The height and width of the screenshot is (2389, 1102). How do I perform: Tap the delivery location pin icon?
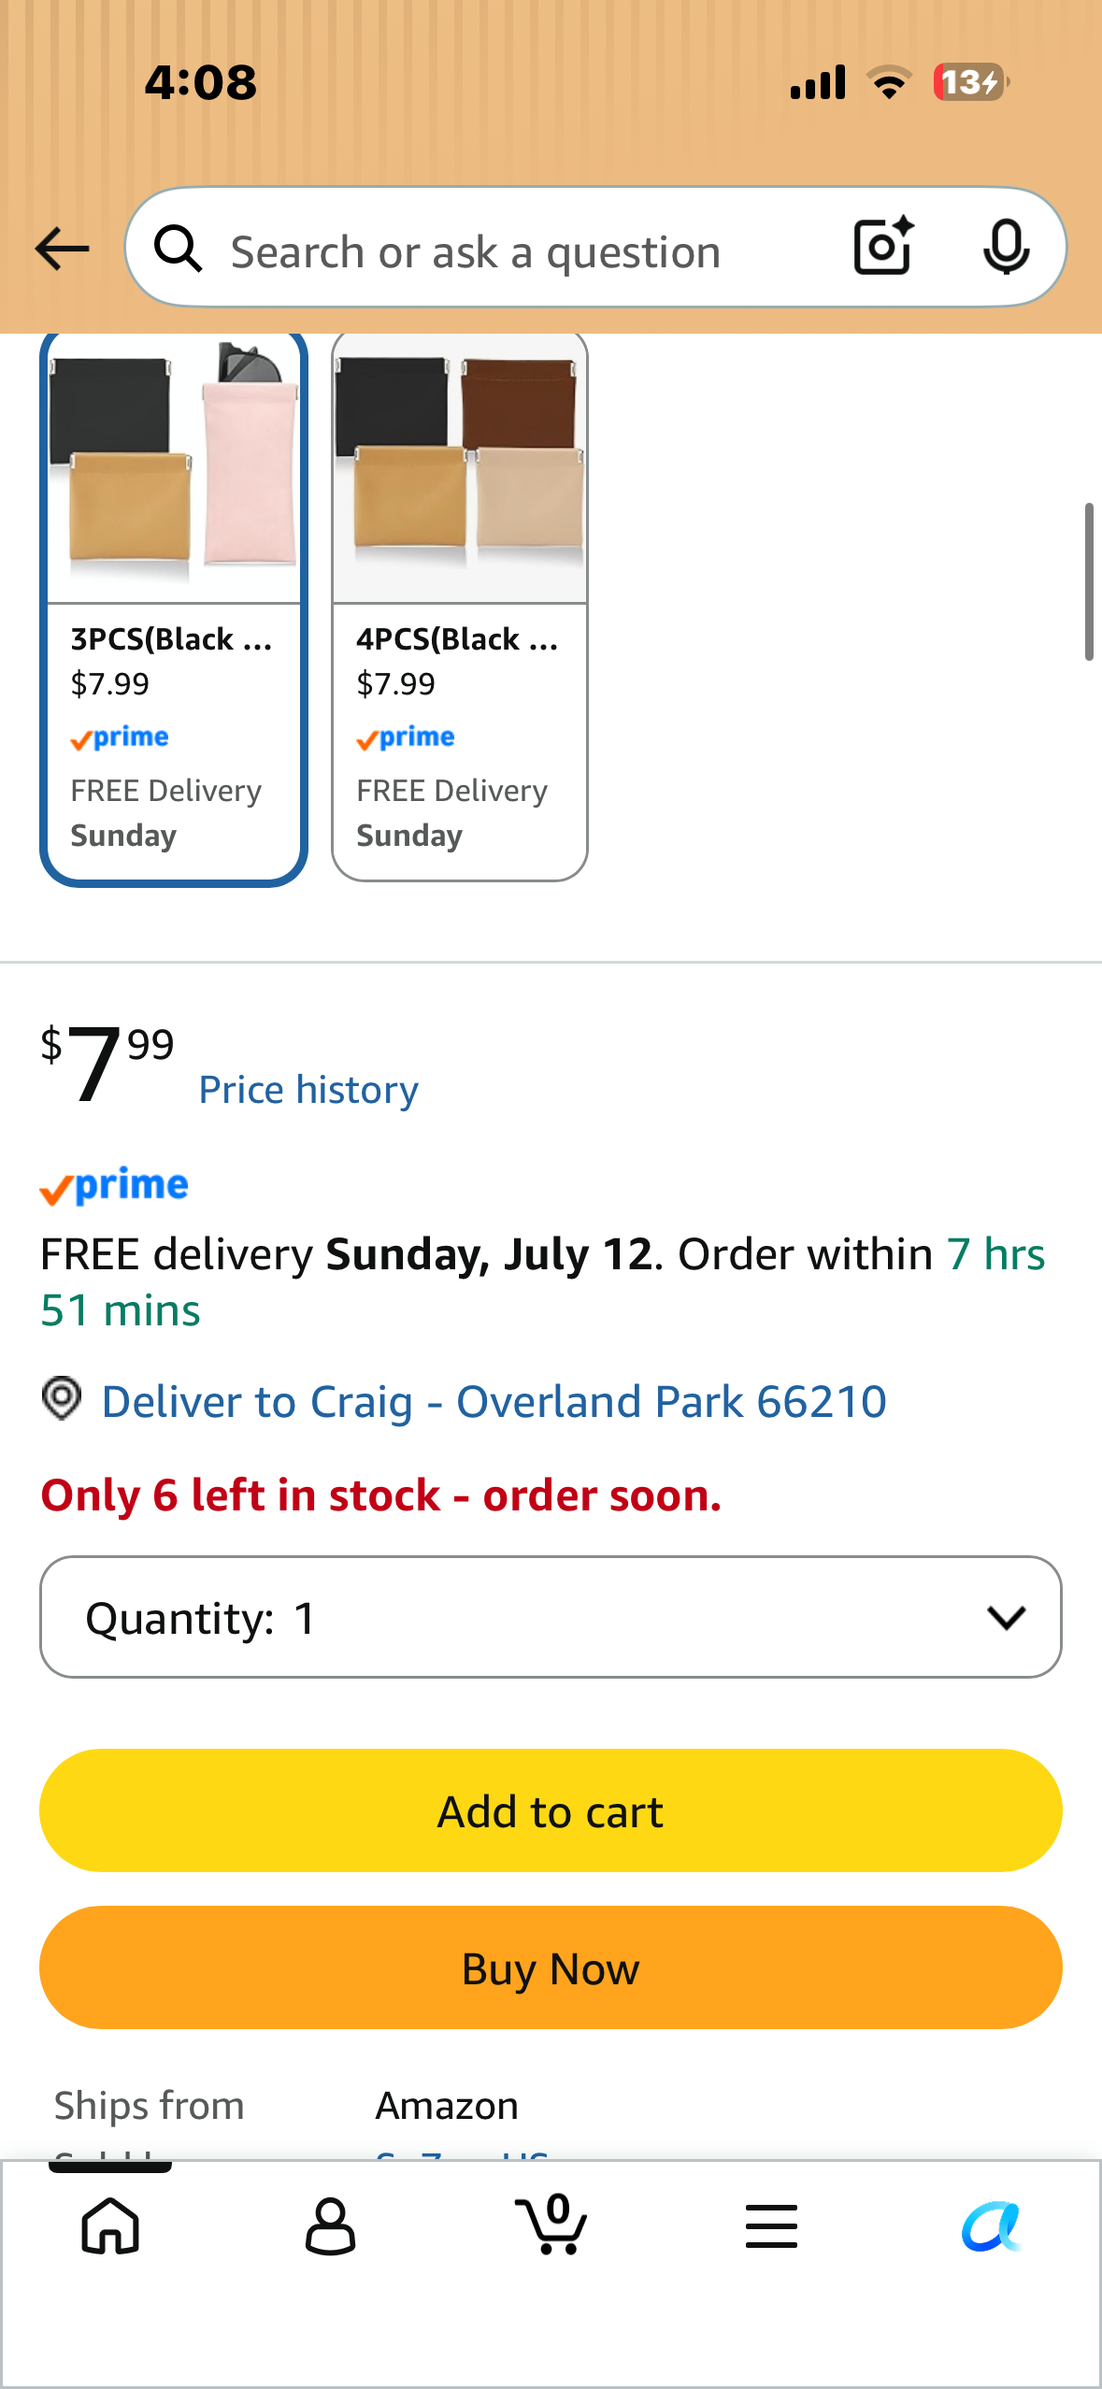(x=62, y=1399)
